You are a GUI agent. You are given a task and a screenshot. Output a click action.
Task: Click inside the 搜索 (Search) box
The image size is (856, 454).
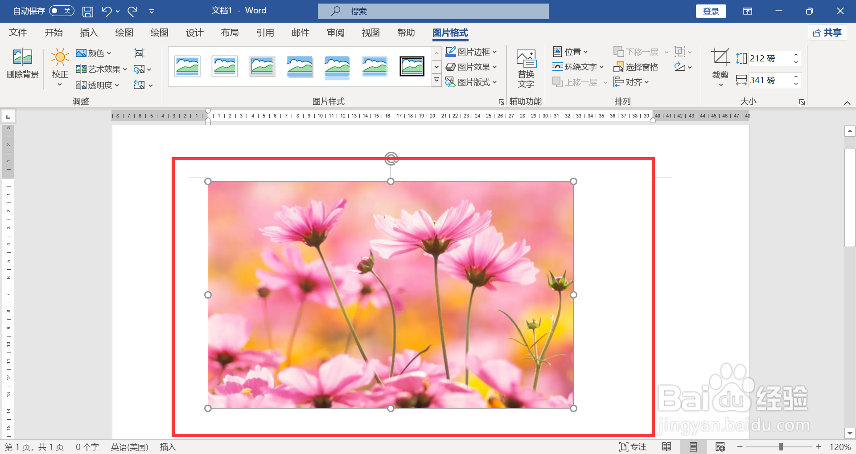click(x=432, y=11)
